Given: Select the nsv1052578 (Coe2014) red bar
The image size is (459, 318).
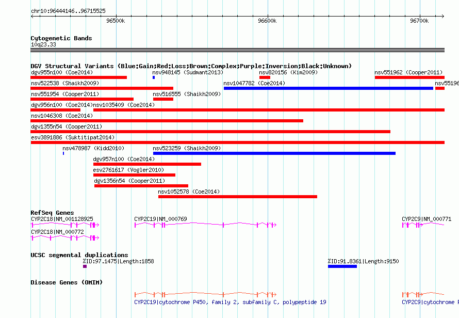Looking at the screenshot, I should point(238,197).
